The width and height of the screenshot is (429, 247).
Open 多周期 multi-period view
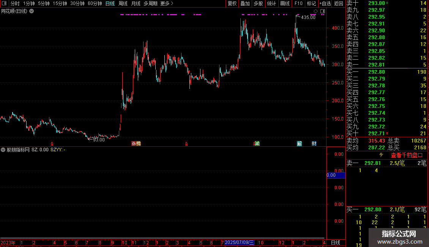coord(150,3)
